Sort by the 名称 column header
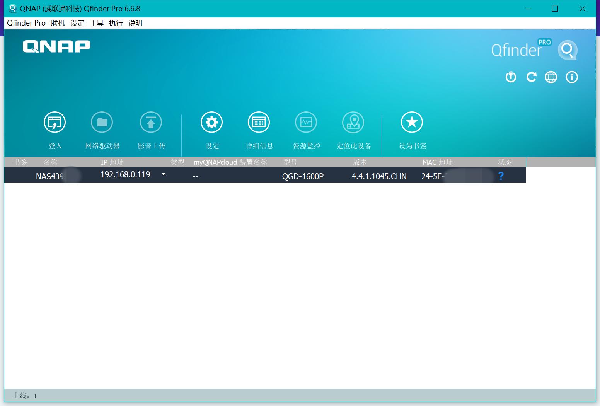The image size is (600, 406). pyautogui.click(x=51, y=162)
